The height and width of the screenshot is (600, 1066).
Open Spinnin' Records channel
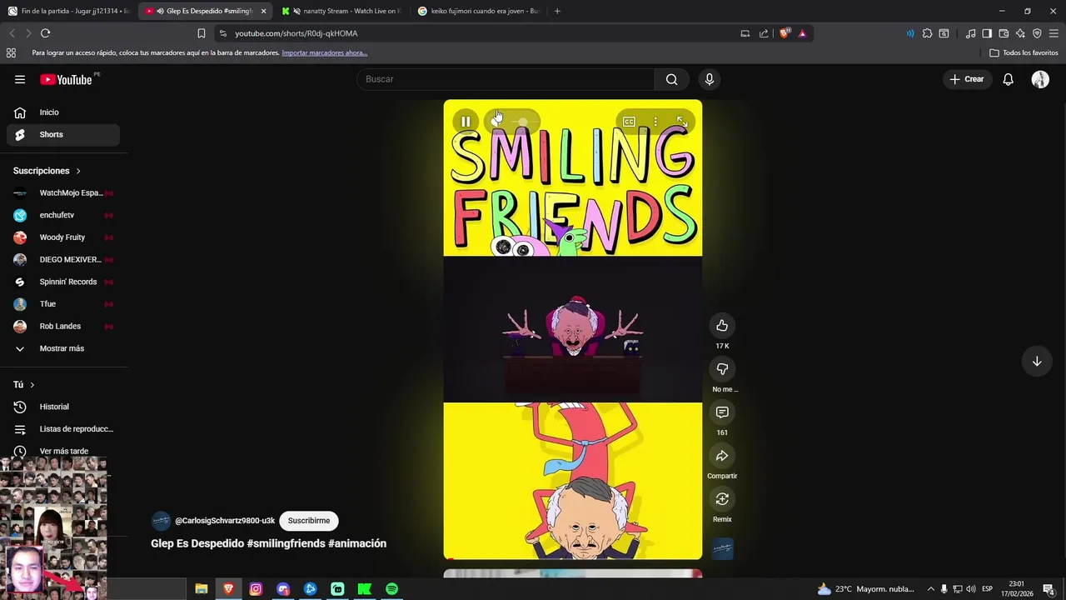63,282
